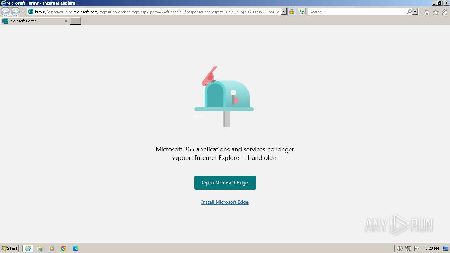Open the Tools gear icon
This screenshot has width=450, height=253.
click(x=444, y=12)
